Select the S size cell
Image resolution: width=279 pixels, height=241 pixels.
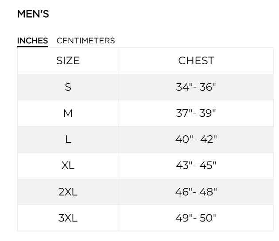coord(68,87)
